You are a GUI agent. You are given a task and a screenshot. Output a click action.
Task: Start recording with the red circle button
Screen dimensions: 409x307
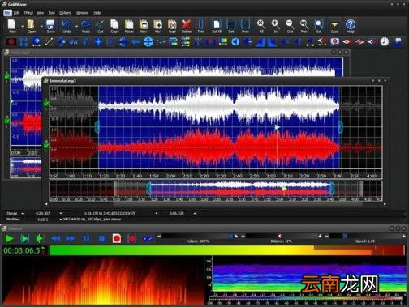[117, 239]
